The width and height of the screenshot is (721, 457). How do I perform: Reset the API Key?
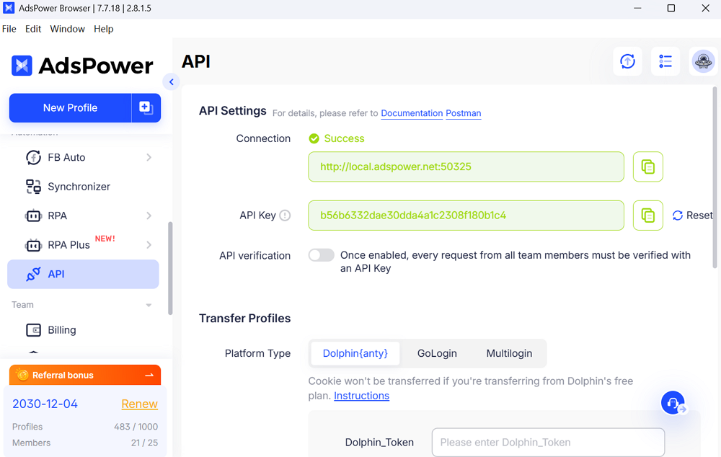pyautogui.click(x=691, y=215)
